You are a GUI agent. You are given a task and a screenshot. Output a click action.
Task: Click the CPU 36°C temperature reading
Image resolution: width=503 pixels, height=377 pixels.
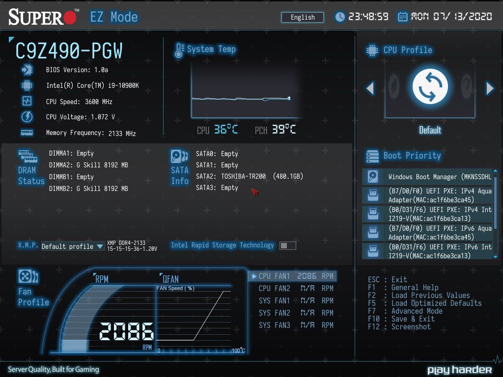click(217, 130)
